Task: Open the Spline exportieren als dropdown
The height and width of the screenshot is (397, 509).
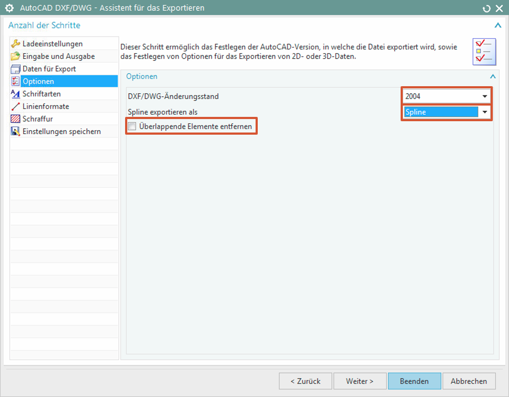Action: pos(484,112)
